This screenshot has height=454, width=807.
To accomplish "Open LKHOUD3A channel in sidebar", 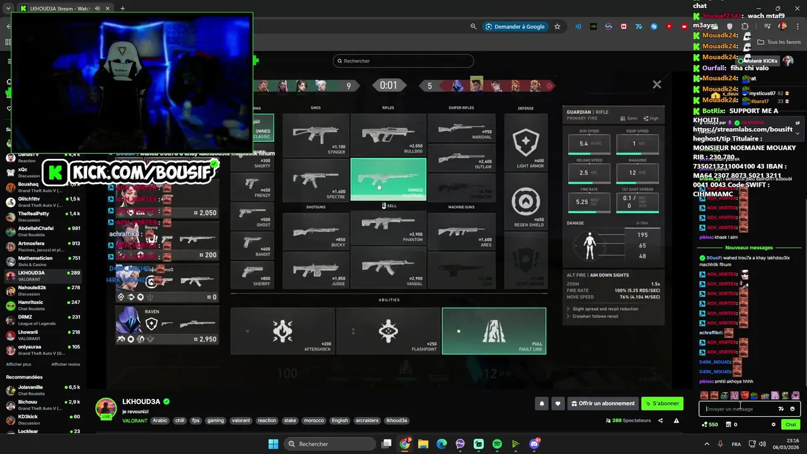I will coord(43,276).
